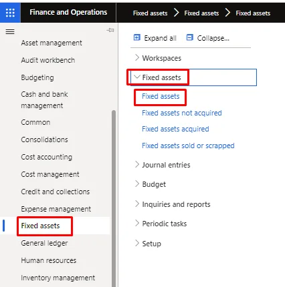Viewport: 285px width, 287px height.
Task: Click the Expand all plus icon
Action: coord(137,37)
